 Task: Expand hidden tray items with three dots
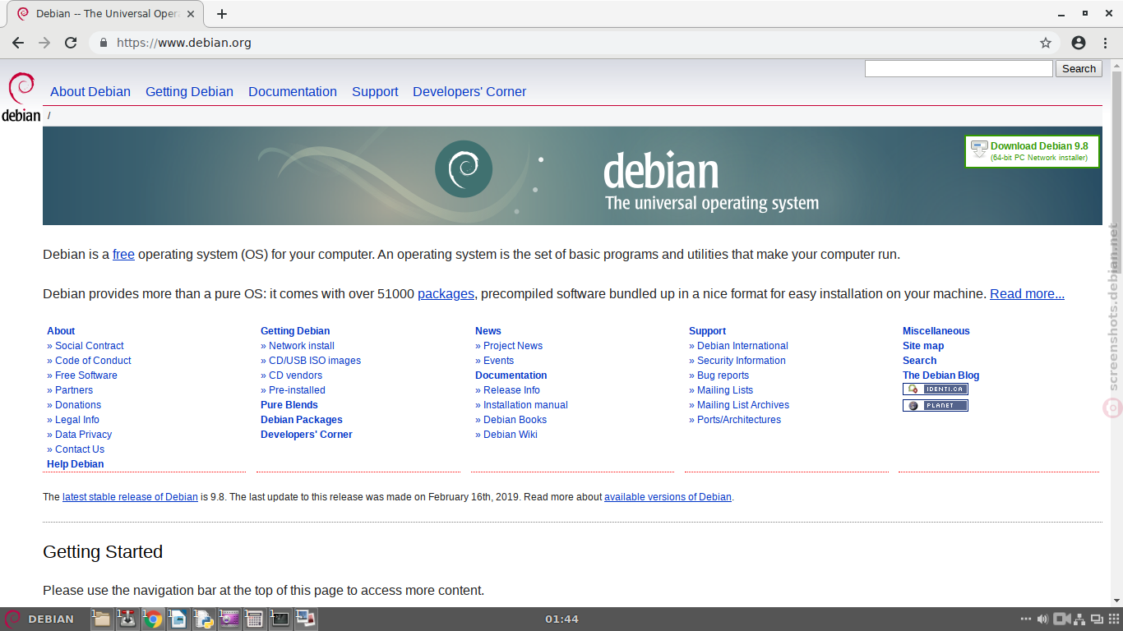coord(1025,619)
